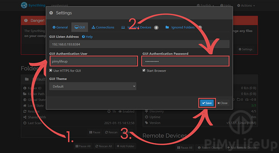Click the Help link beside GUI Listen Address
This screenshot has width=279, height=153.
click(x=87, y=37)
